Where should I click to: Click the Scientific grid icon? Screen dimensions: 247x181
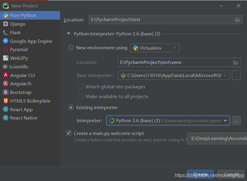click(x=5, y=67)
